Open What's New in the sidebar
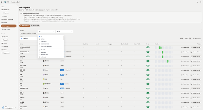Viewport: 203px width, 110px height. [6, 29]
